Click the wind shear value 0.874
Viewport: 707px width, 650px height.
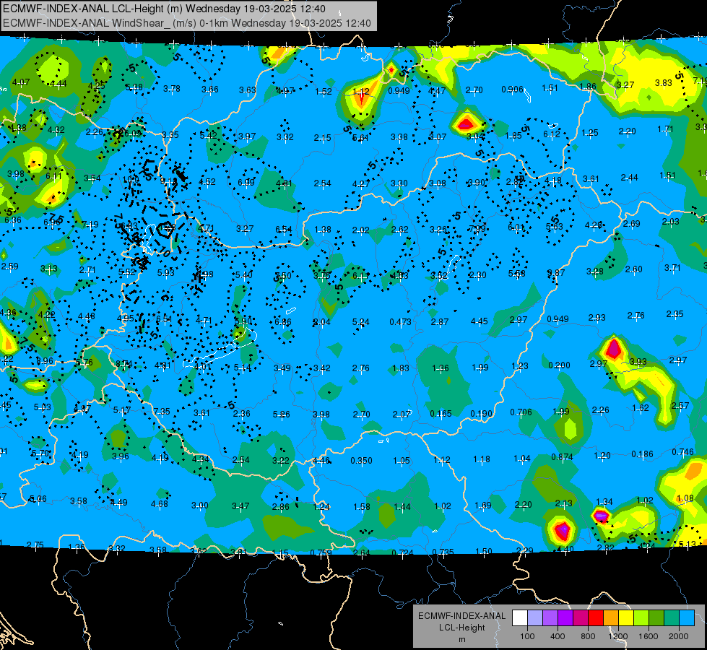click(x=562, y=457)
